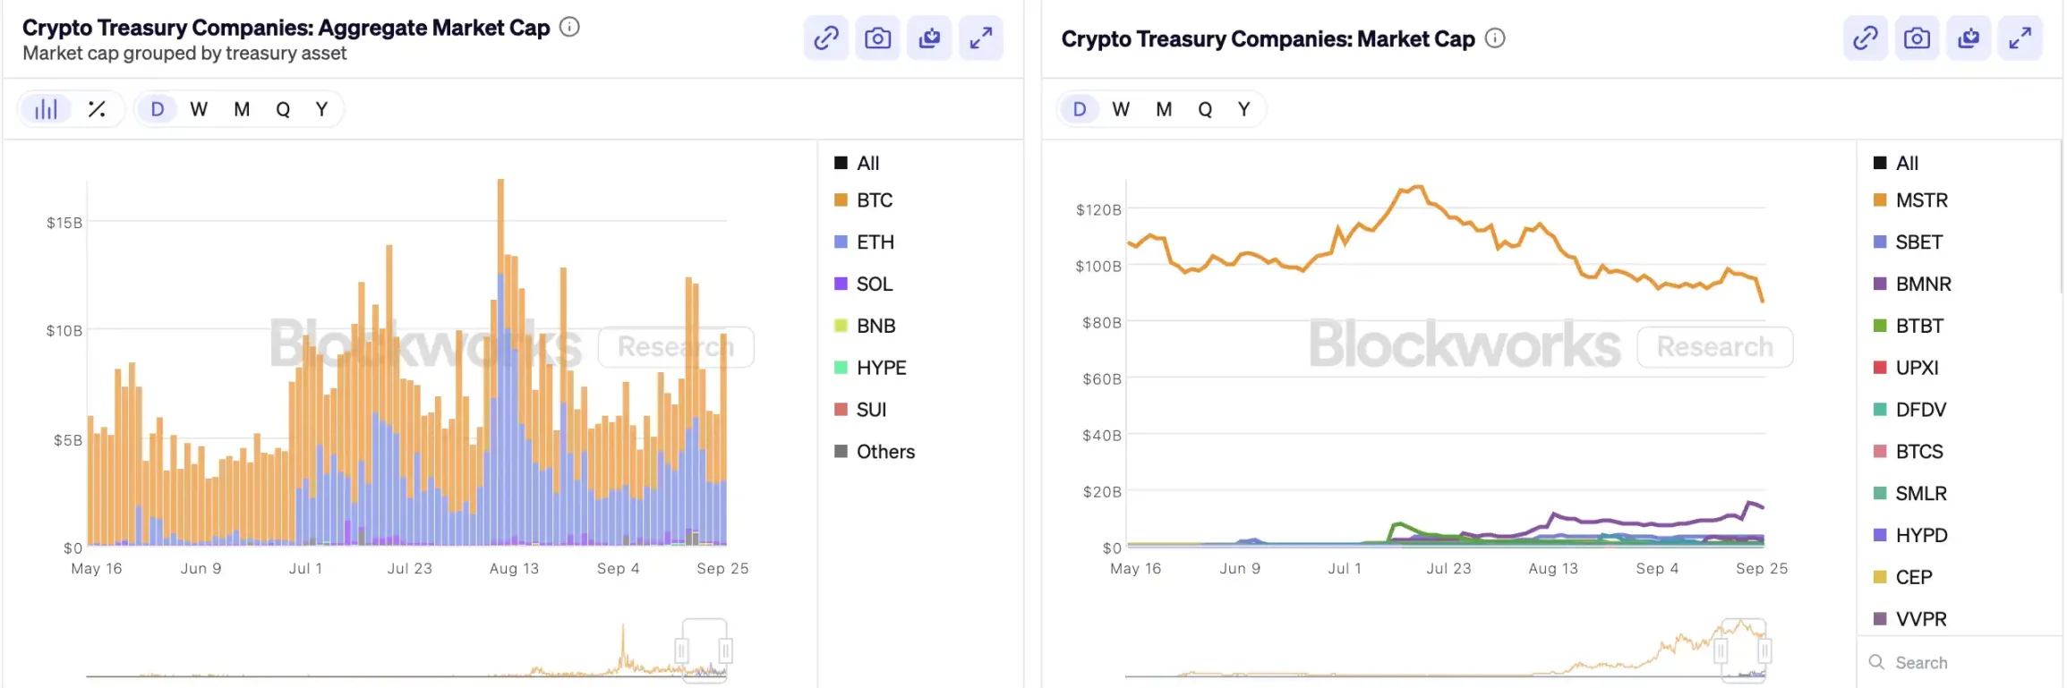Expand right Market Cap chart to fullscreen

(2020, 38)
